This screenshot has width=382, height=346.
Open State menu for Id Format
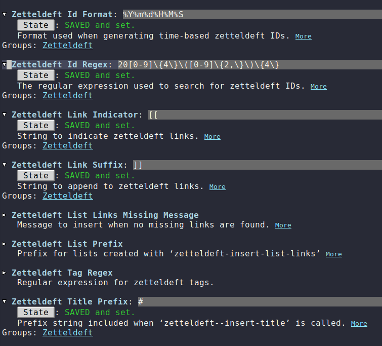pyautogui.click(x=36, y=25)
